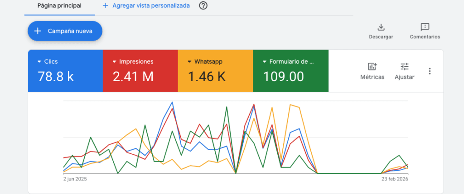
Task: Select the yellow Whatsapp 1.46 K card
Action: coord(215,71)
